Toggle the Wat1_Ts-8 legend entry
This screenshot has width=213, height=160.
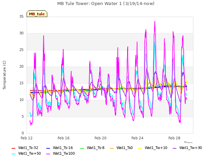[x=92, y=148]
